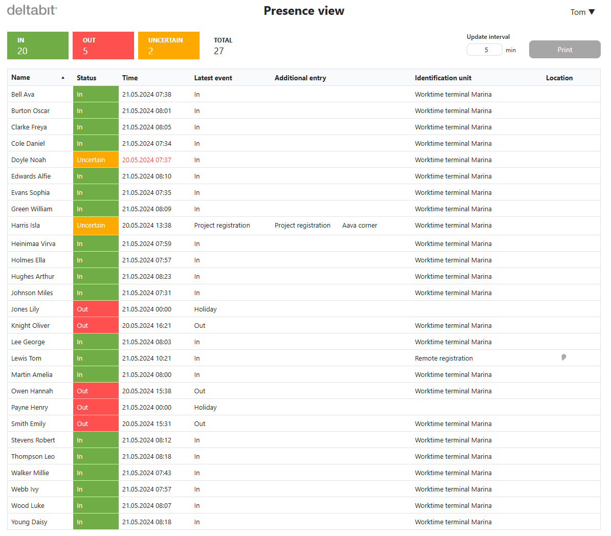Viewport: 611px width, 536px height.
Task: Select the name Cole Daniel
Action: click(28, 143)
